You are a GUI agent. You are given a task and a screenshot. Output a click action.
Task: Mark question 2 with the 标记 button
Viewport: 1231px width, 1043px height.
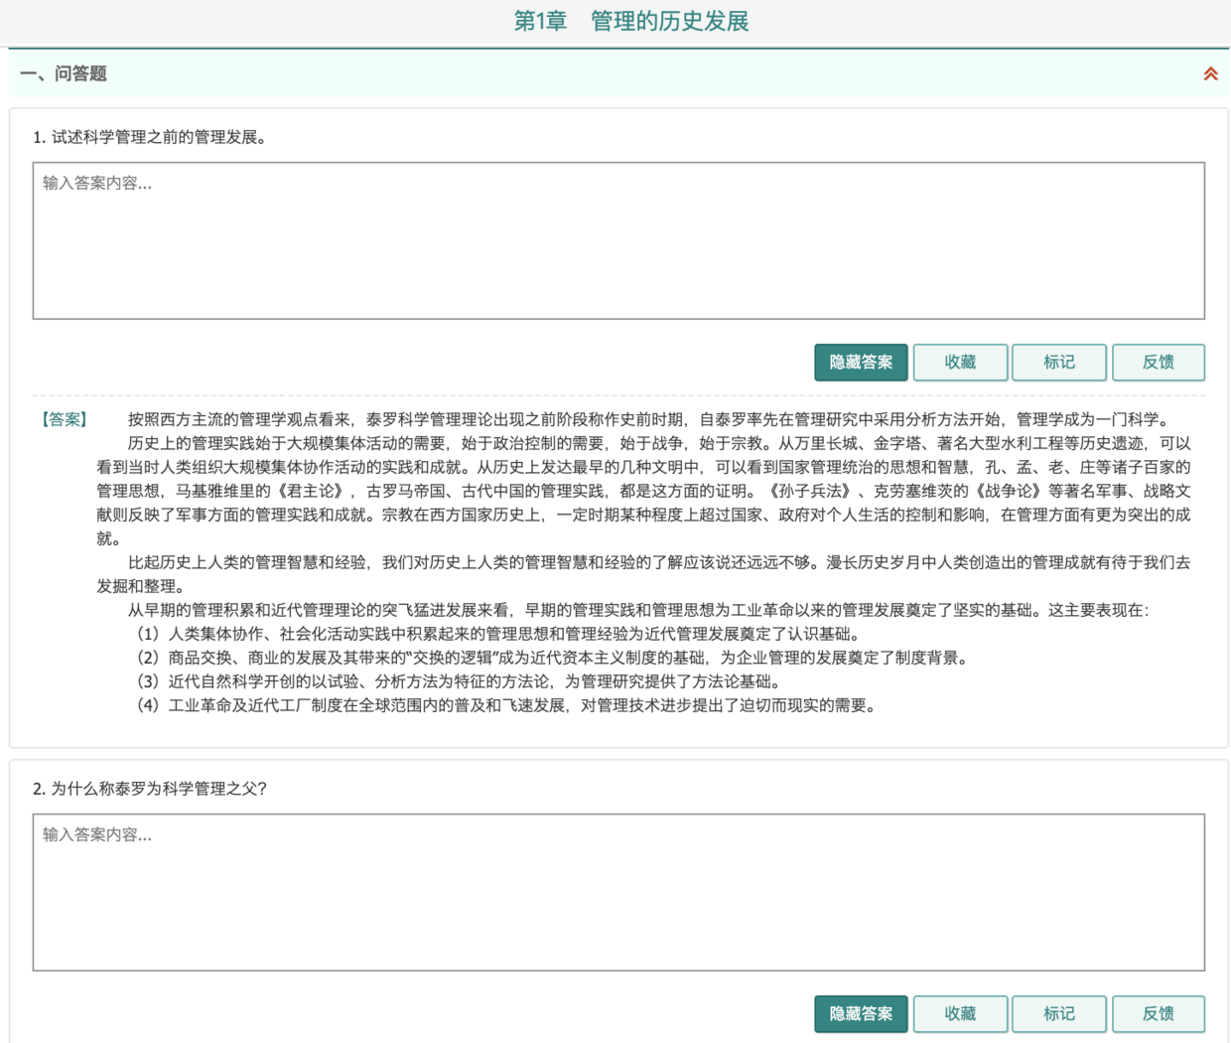click(1058, 1014)
